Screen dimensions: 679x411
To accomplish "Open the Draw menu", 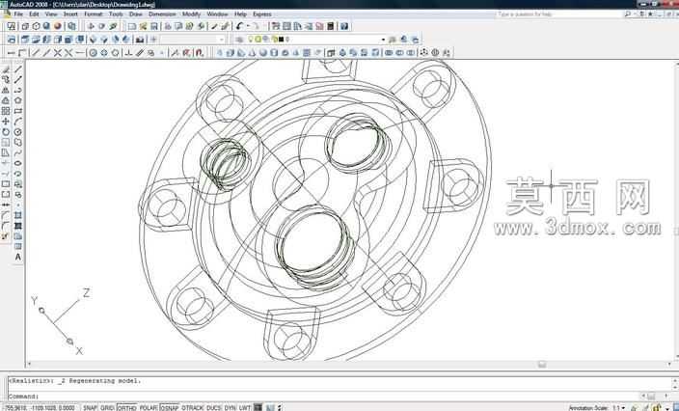I will 136,14.
